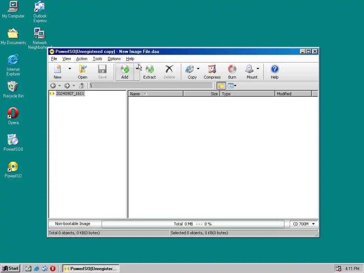364x273 pixels.
Task: Open the Options menu
Action: [114, 59]
